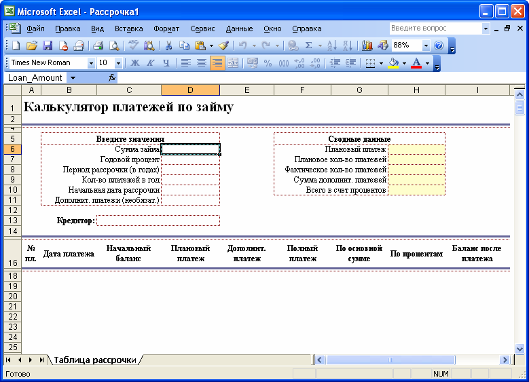
Task: Apply currency format icon
Action: 253,63
